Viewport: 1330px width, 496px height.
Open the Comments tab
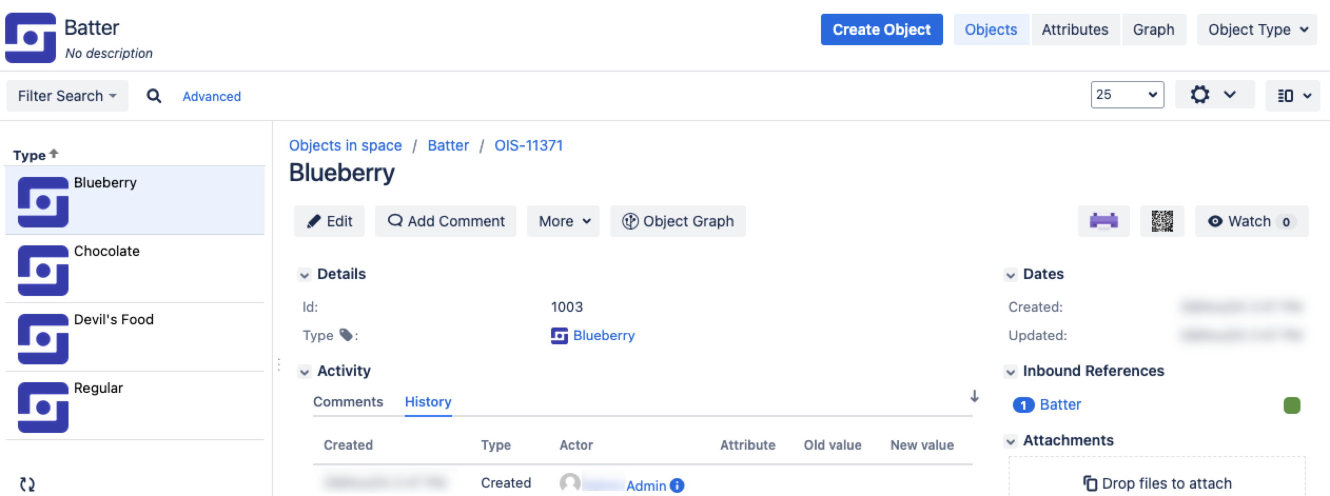point(348,402)
